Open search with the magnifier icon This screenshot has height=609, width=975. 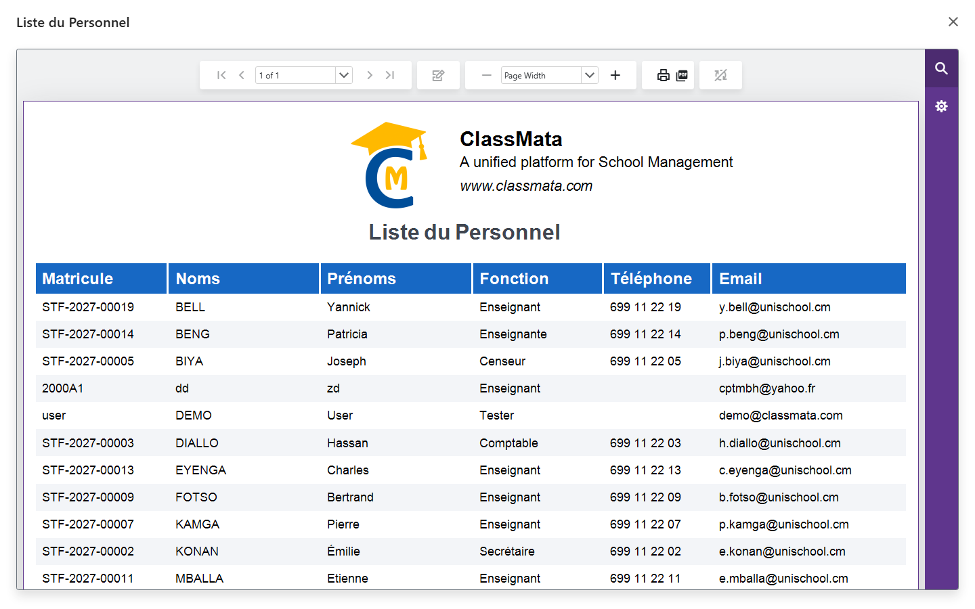[941, 68]
